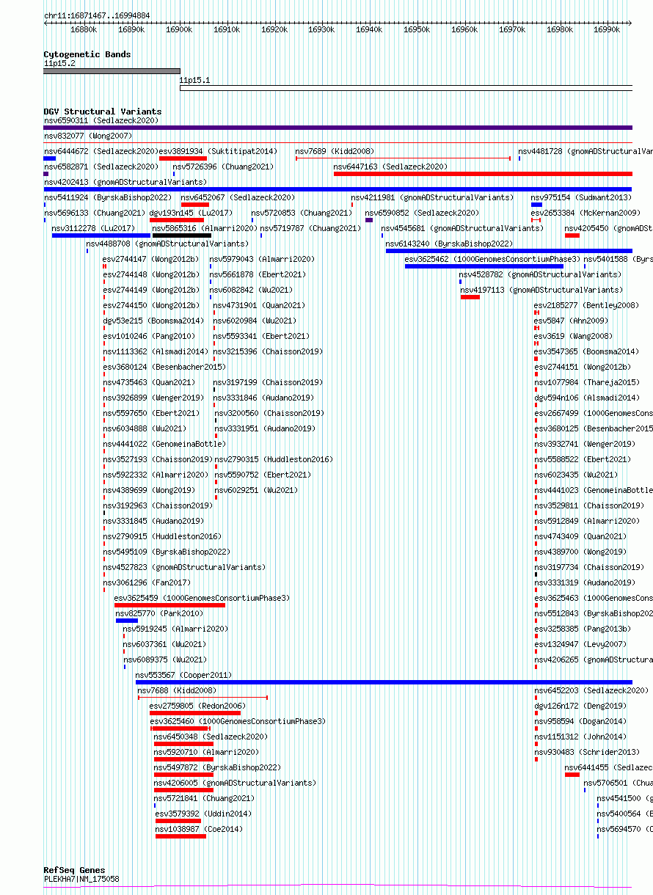Click esv1010246 (Pang2010) label
The image size is (653, 895).
coord(148,336)
